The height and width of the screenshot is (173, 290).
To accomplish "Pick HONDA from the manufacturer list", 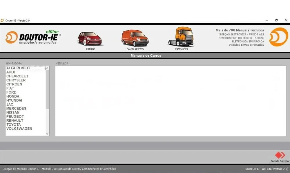I will [13, 96].
